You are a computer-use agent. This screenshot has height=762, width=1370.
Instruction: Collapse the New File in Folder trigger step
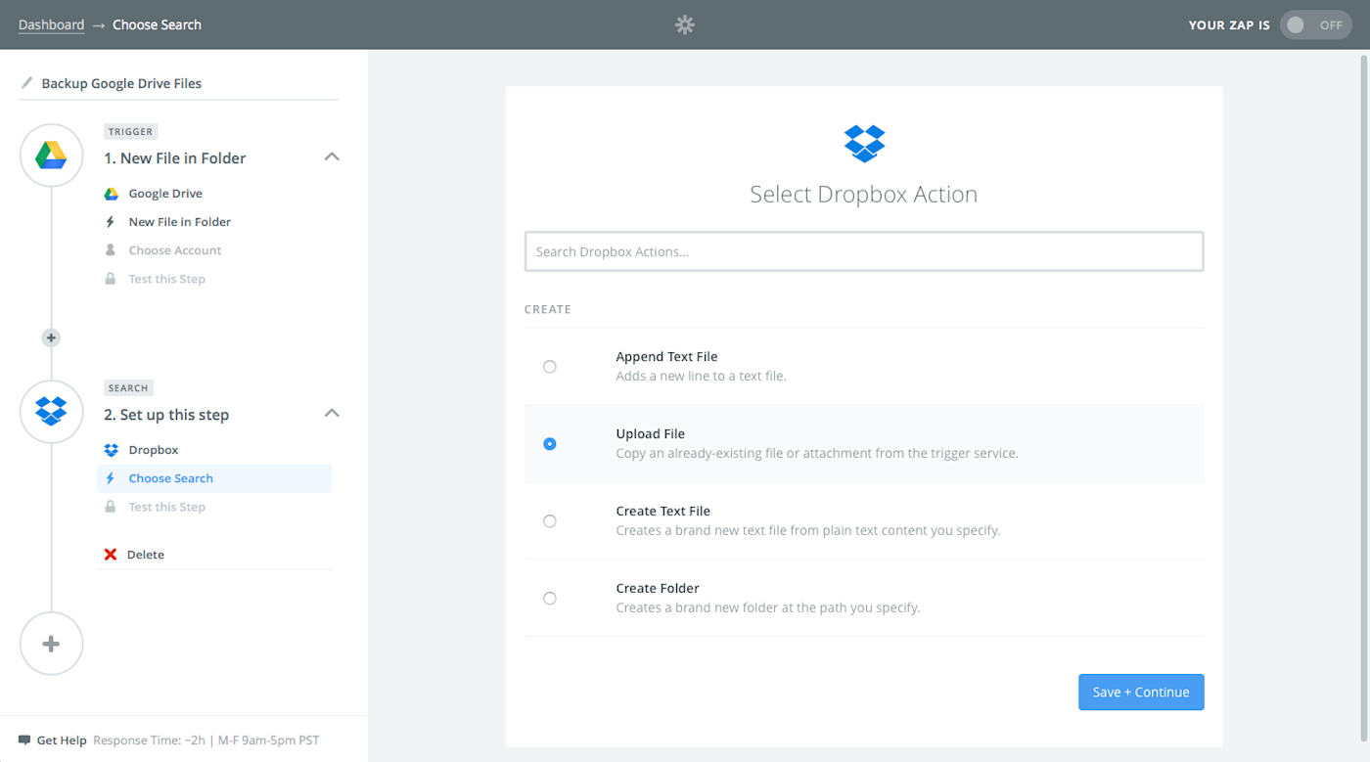coord(332,157)
